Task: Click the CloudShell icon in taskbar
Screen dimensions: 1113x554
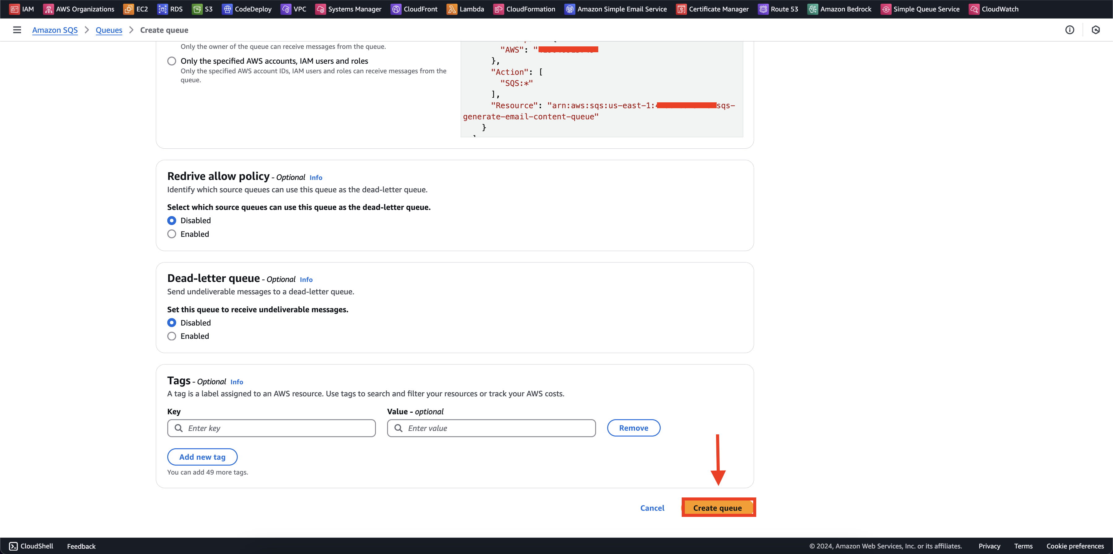Action: click(x=14, y=545)
